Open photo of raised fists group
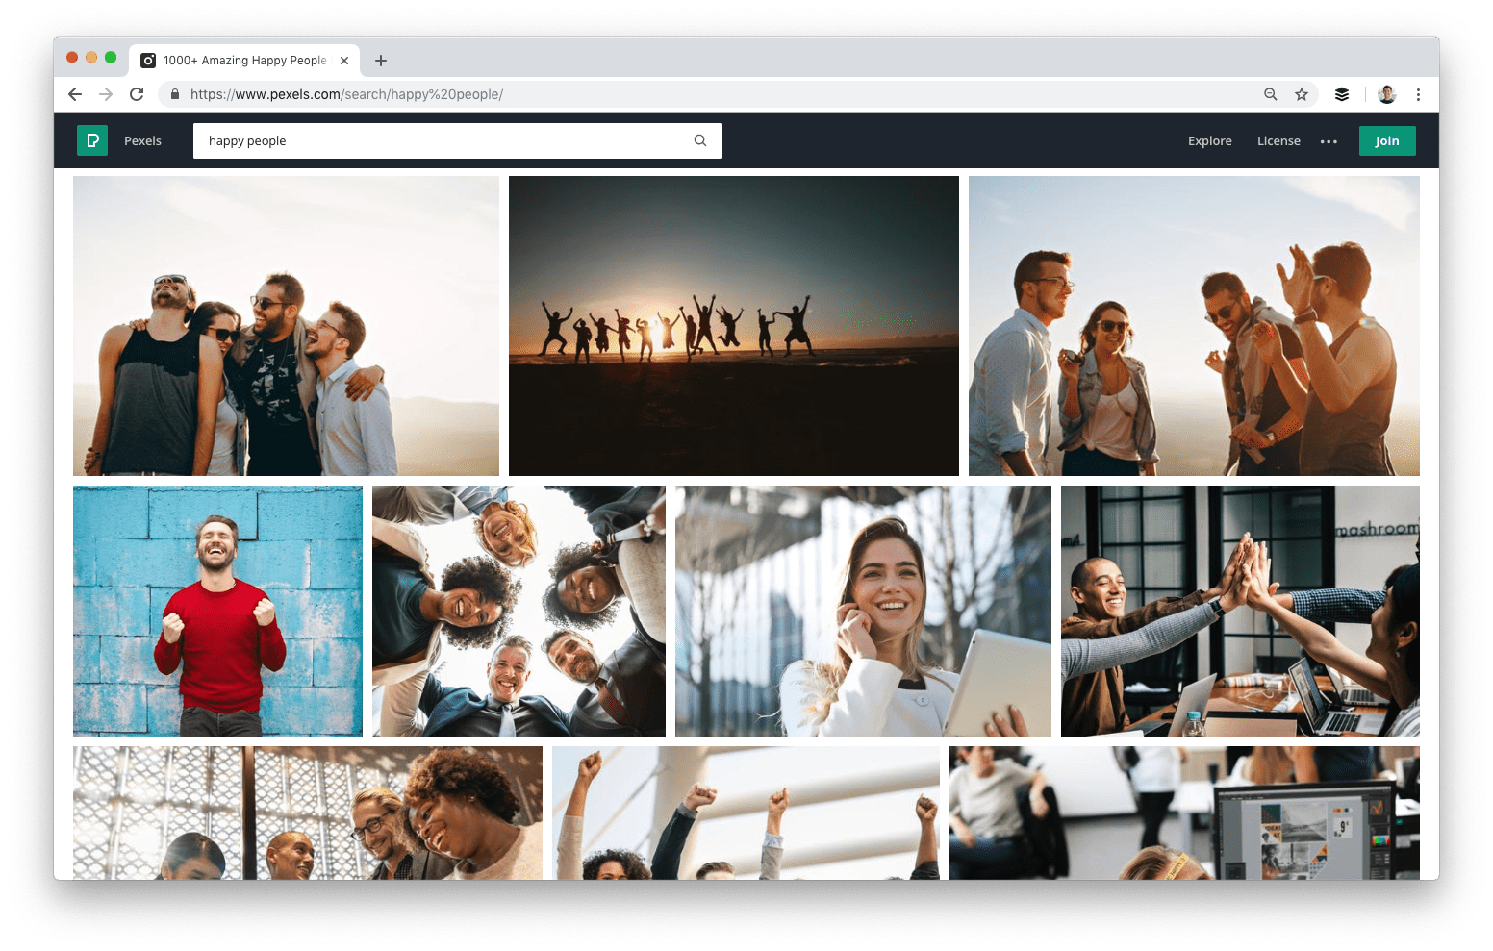The width and height of the screenshot is (1493, 951). pos(746,813)
